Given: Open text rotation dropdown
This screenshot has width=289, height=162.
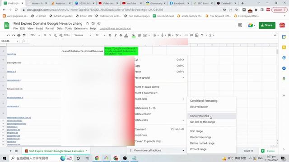Looking at the screenshot, I should tap(178, 35).
